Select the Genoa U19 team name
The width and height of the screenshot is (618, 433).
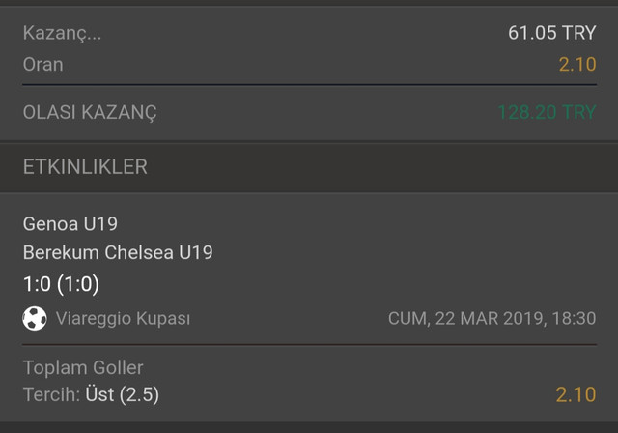pyautogui.click(x=70, y=224)
